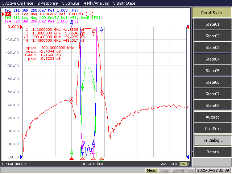Click red marker 3 on S21 trace
232x174 pixels.
[72, 100]
